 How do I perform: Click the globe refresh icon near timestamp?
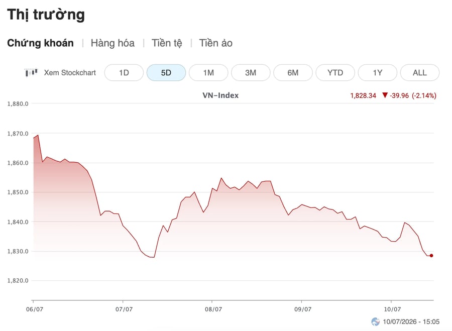pos(375,321)
